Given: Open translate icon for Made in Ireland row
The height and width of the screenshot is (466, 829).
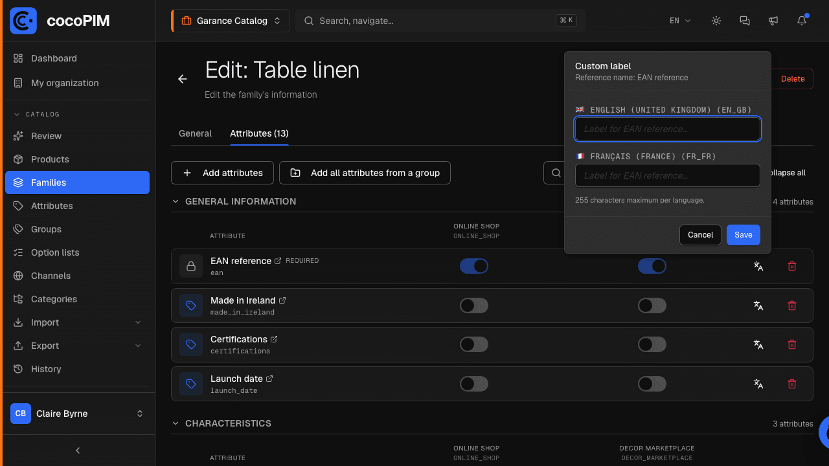Looking at the screenshot, I should [758, 305].
